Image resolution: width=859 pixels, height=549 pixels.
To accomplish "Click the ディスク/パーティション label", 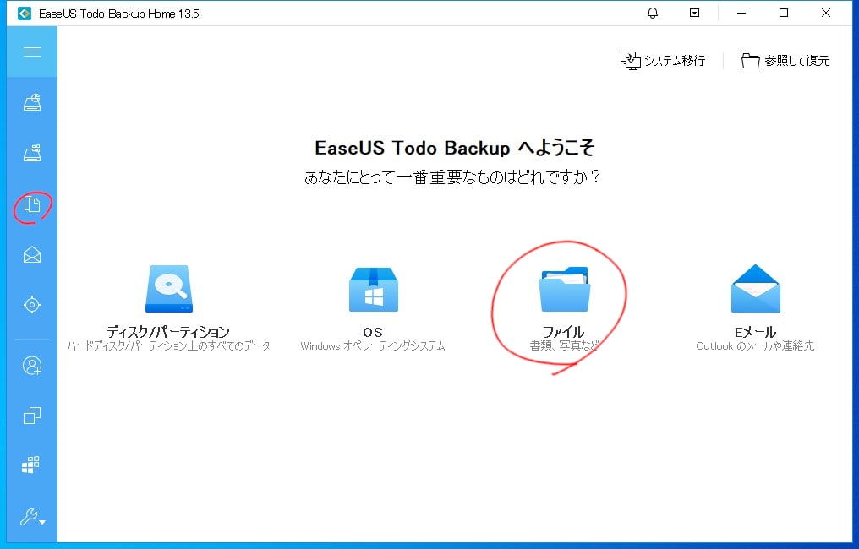I will (x=168, y=332).
